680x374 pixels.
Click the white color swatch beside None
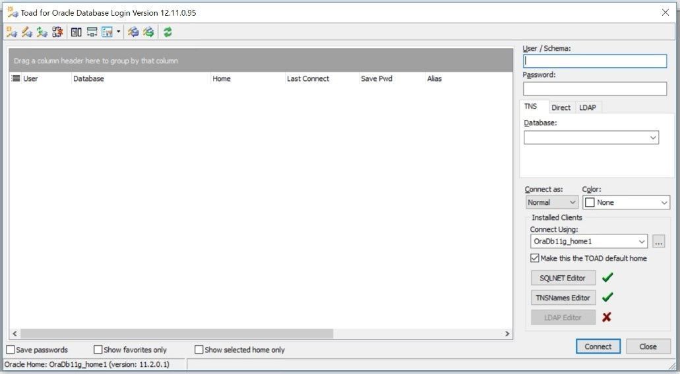pyautogui.click(x=590, y=202)
